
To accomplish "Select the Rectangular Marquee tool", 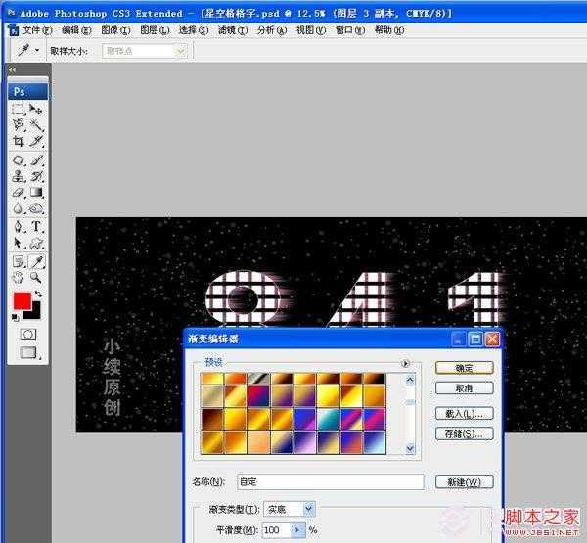I will (19, 110).
